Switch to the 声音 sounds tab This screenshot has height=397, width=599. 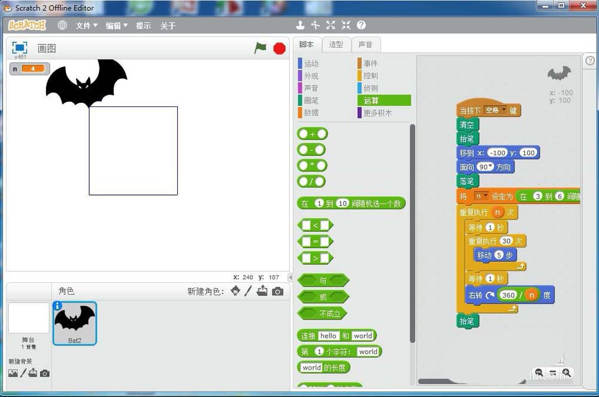click(365, 45)
